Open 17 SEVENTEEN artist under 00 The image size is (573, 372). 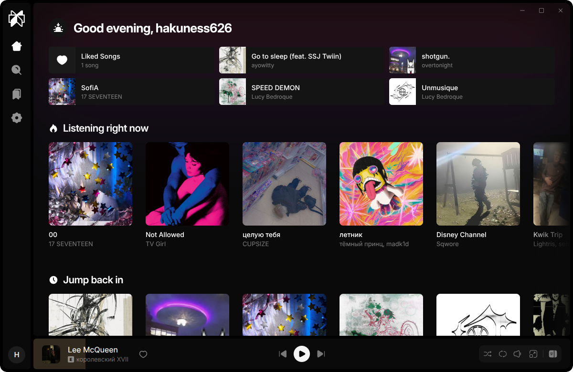pyautogui.click(x=71, y=244)
